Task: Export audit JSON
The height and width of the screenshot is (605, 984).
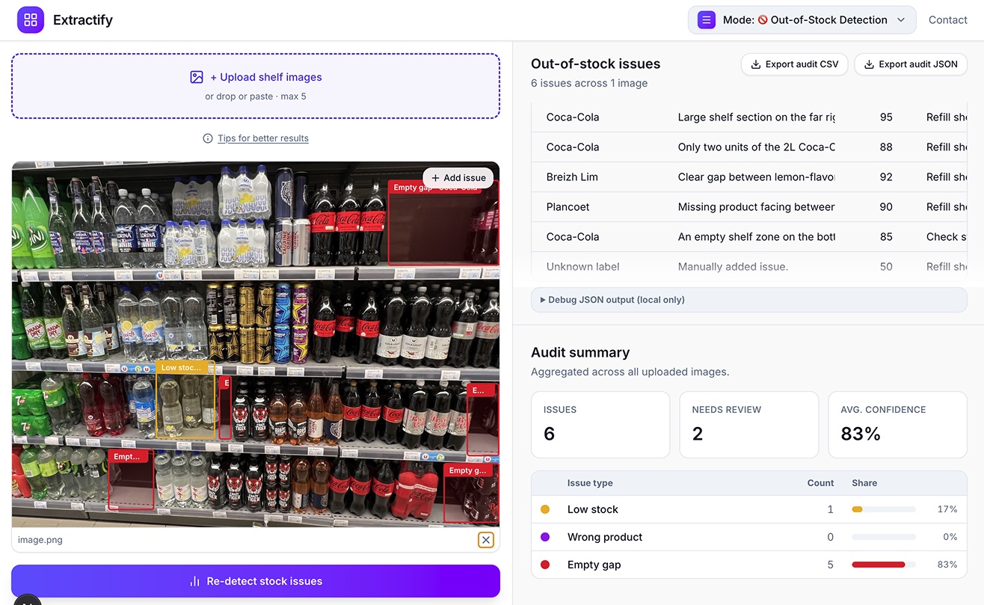Action: [x=911, y=64]
